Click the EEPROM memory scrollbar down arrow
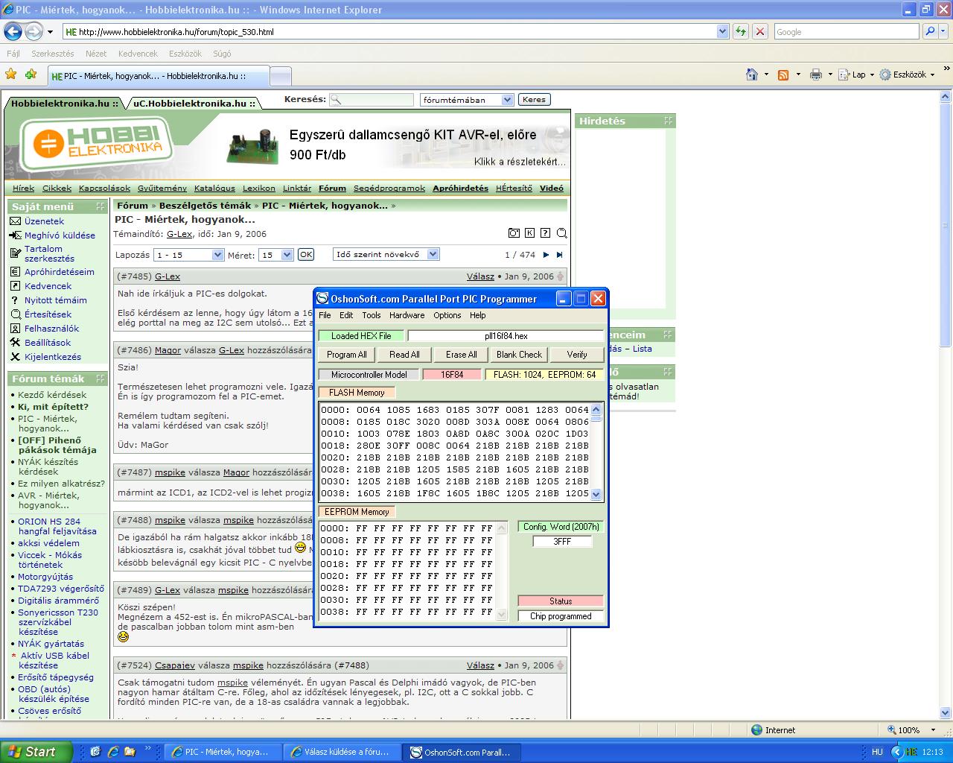The image size is (953, 763). click(x=502, y=615)
